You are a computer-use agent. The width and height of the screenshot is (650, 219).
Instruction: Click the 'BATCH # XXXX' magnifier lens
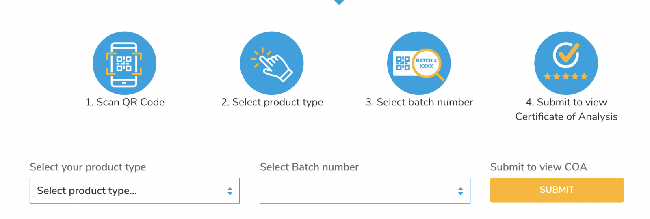[426, 63]
